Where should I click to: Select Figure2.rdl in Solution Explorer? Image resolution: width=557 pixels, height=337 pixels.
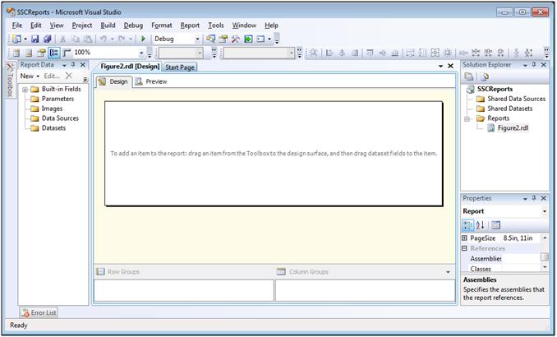coord(513,128)
